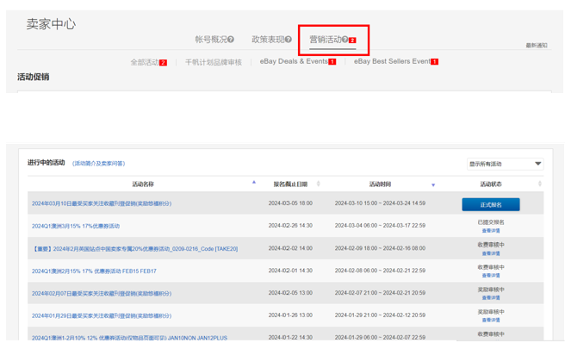Open 2024Q1澳洲2月 FEB15 FEB17 activity link
The image size is (565, 343).
coord(94,271)
